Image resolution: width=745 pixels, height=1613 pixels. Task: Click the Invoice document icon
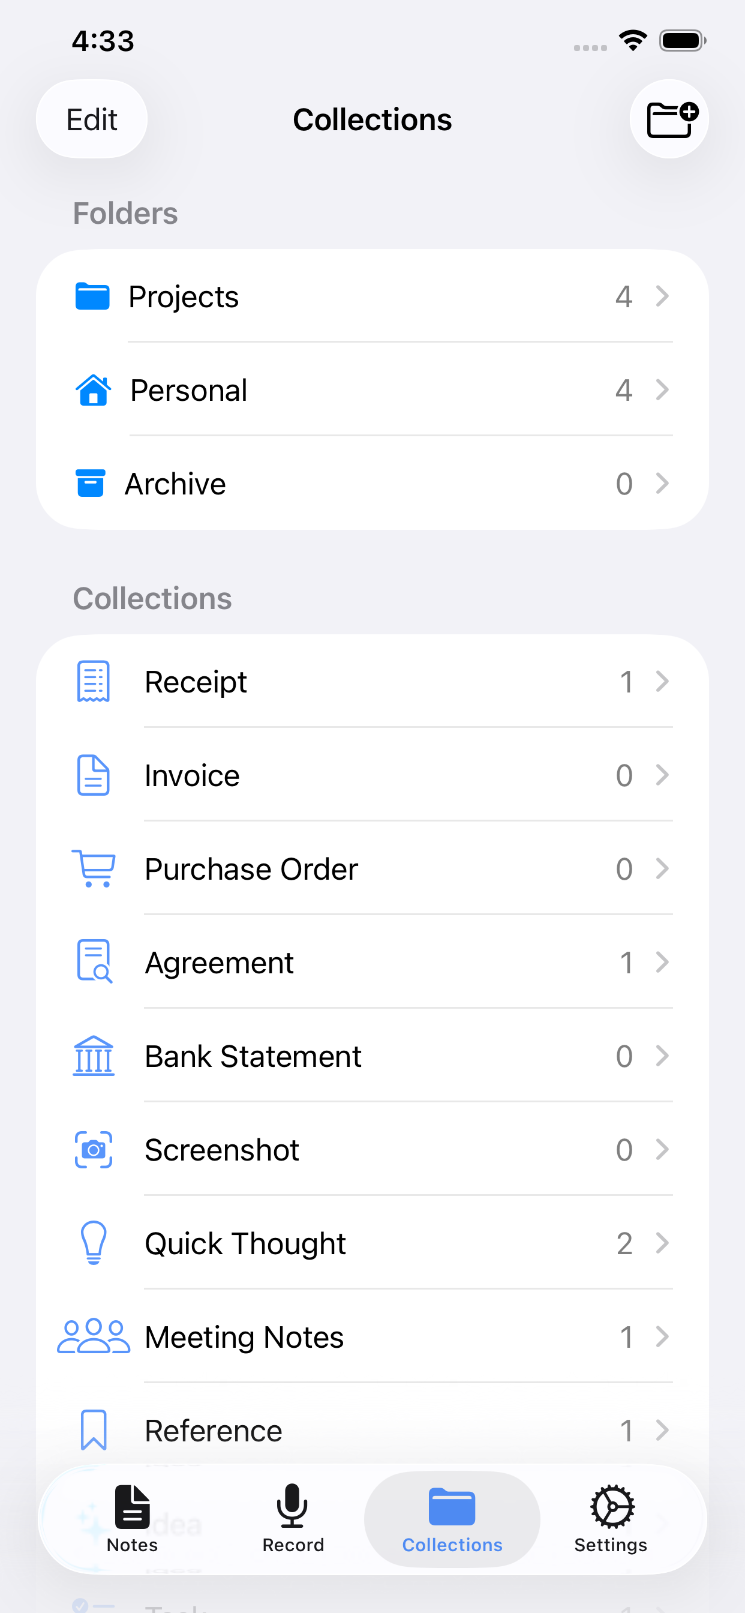pyautogui.click(x=94, y=775)
